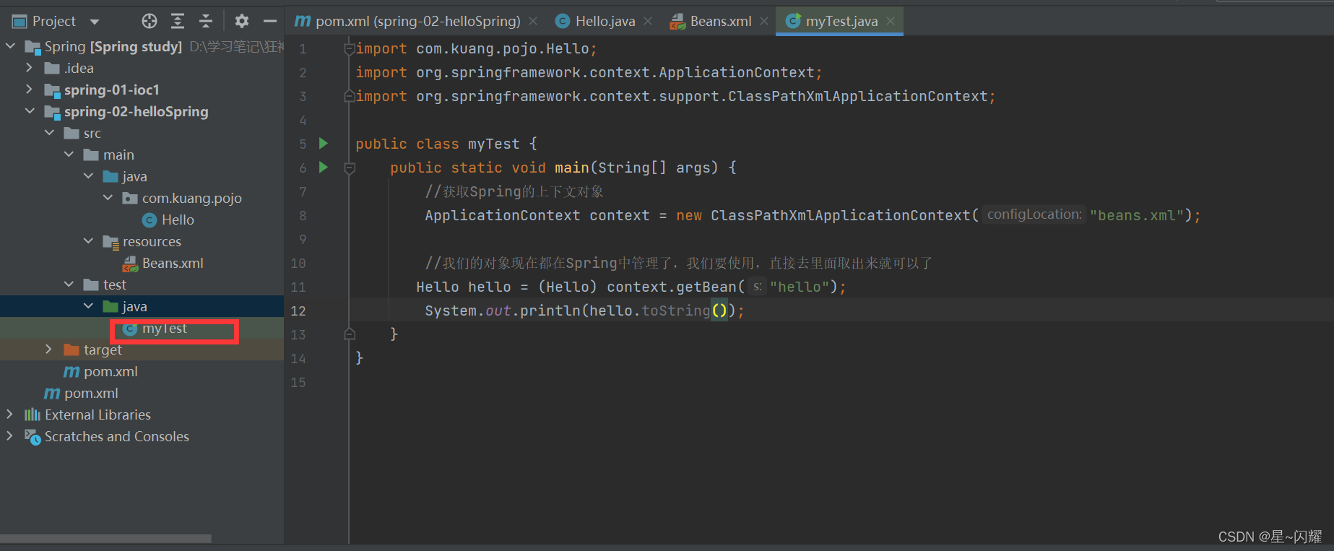Fold imports using fold marker on line 1

pyautogui.click(x=350, y=48)
